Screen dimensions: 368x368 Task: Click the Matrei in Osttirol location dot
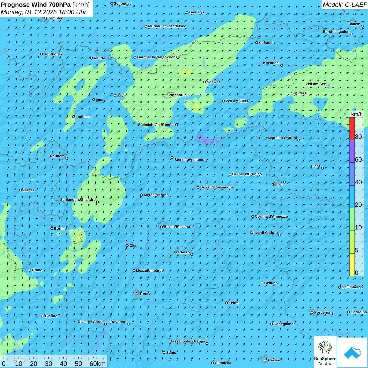pyautogui.click(x=299, y=140)
